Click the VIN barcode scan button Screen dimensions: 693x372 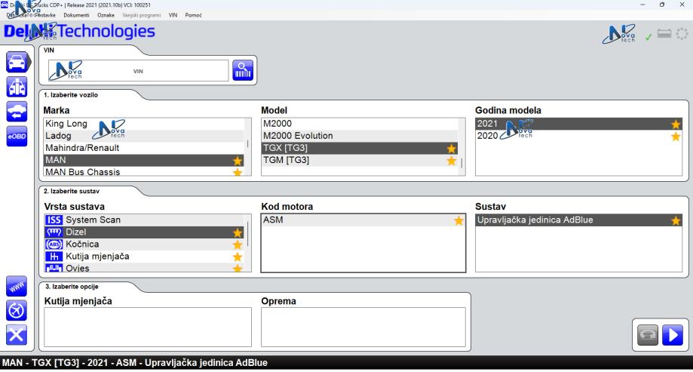click(x=243, y=70)
